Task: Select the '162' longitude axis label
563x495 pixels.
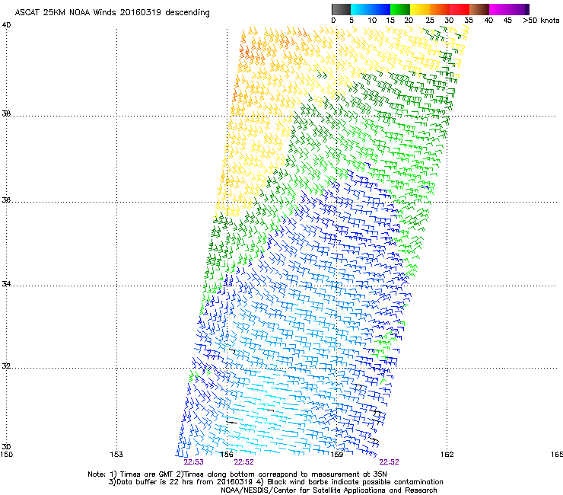Action: (447, 455)
